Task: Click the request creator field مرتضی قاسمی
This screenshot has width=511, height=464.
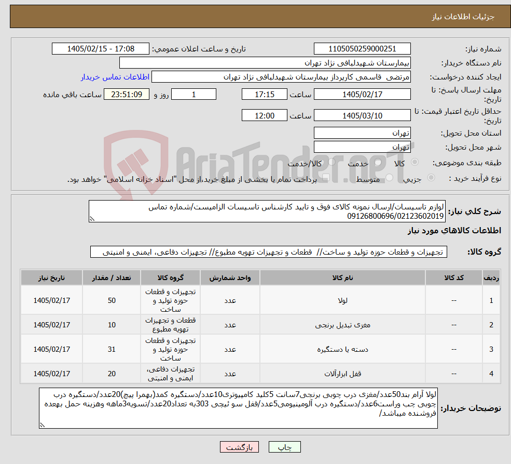Action: click(281, 77)
